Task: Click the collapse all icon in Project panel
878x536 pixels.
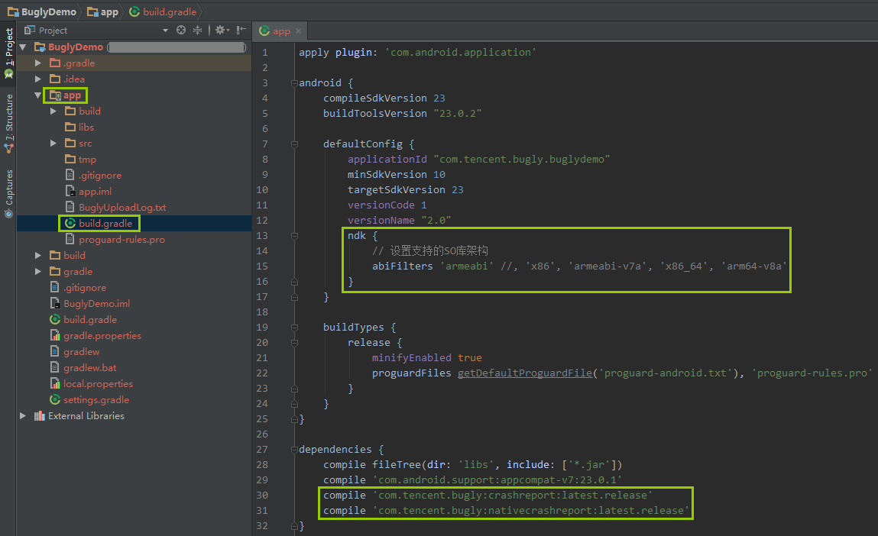Action: tap(198, 31)
